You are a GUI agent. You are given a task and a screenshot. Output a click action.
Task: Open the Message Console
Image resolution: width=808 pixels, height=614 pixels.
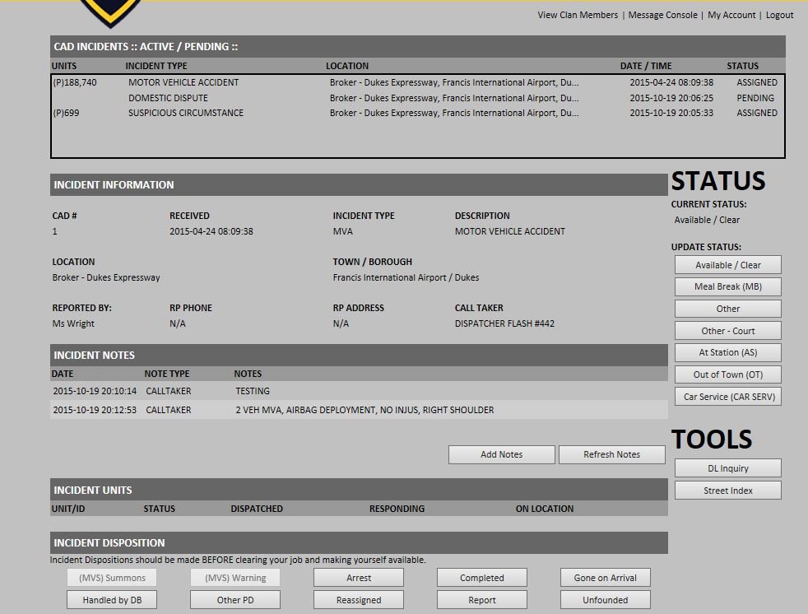pos(663,15)
